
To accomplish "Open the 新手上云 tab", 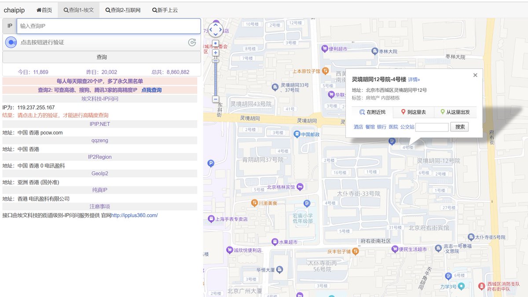I will (165, 10).
